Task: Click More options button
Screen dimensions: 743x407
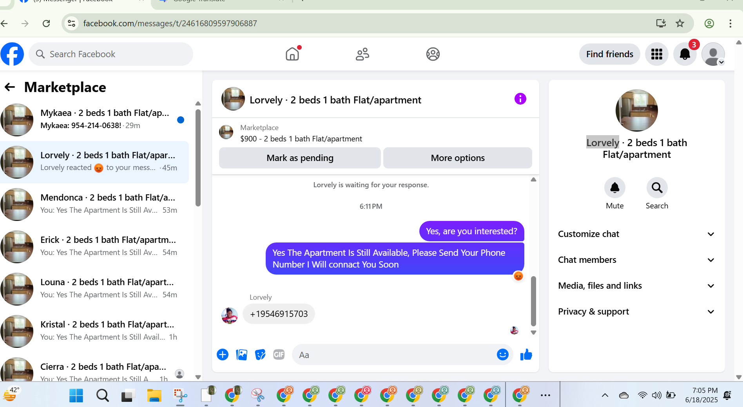Action: click(x=458, y=158)
